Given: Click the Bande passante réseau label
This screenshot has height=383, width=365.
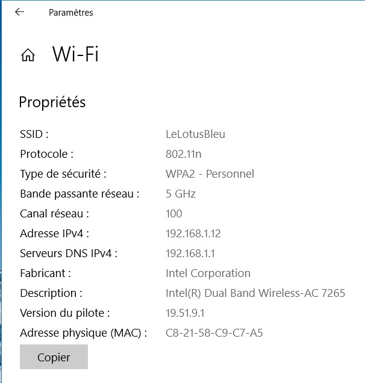Looking at the screenshot, I should click(x=80, y=194).
